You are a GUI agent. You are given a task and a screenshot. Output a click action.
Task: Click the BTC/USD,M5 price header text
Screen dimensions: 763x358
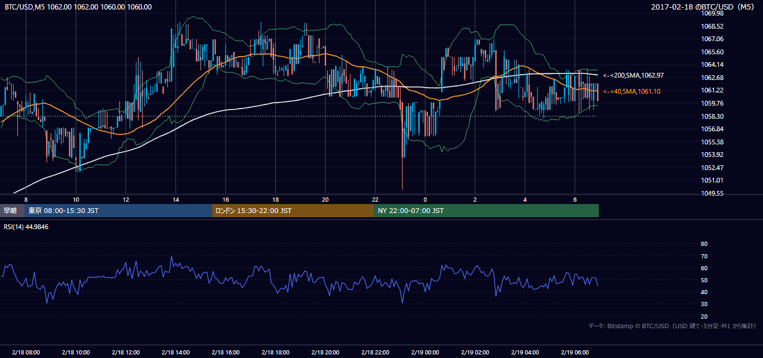78,7
